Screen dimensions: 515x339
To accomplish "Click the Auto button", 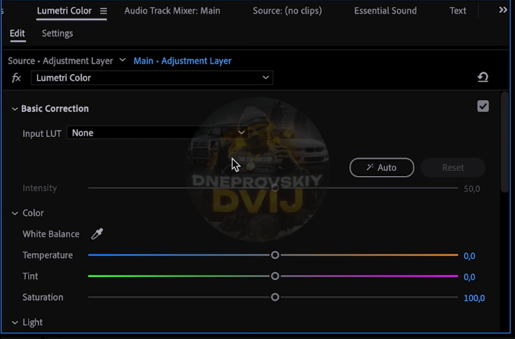I will 382,167.
